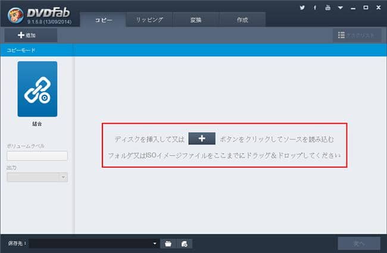Open the Facebook link icon
The width and height of the screenshot is (387, 253).
pos(314,8)
